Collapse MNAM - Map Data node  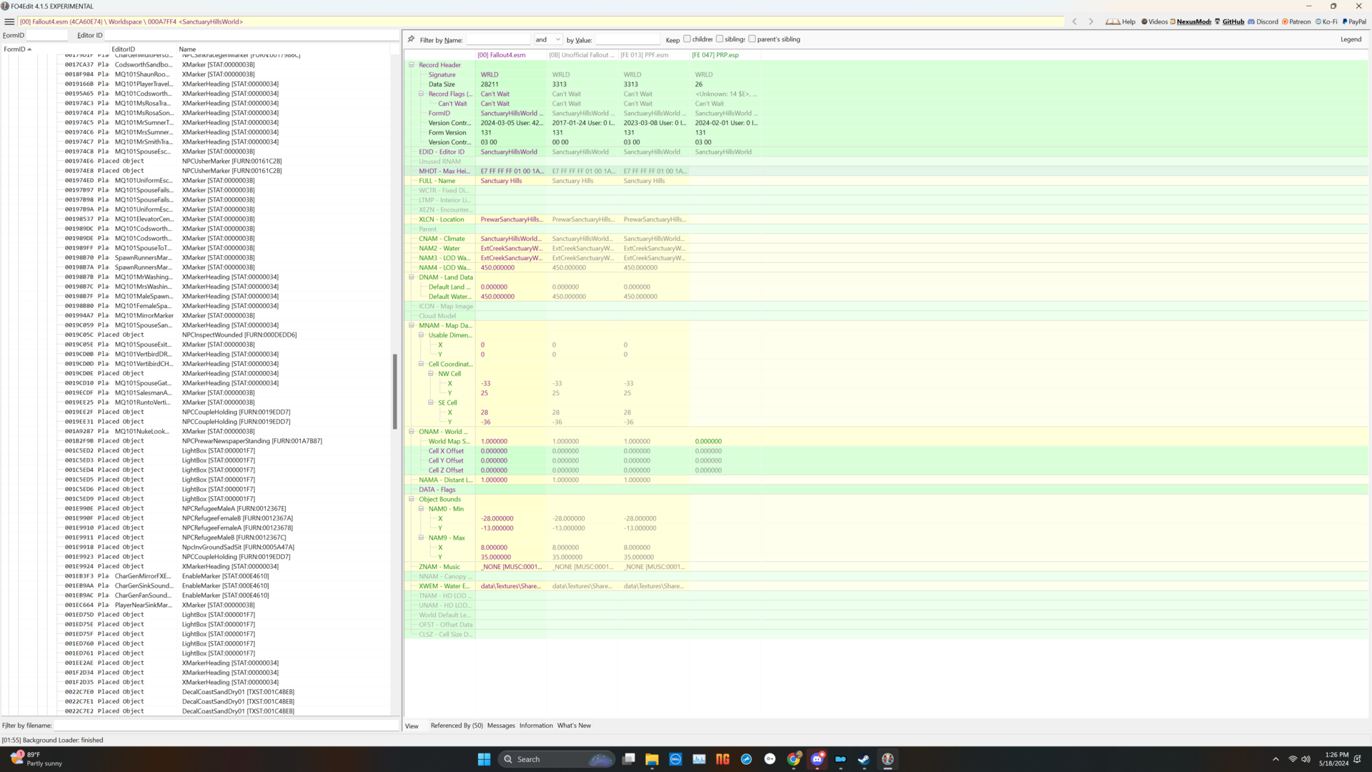pos(412,325)
